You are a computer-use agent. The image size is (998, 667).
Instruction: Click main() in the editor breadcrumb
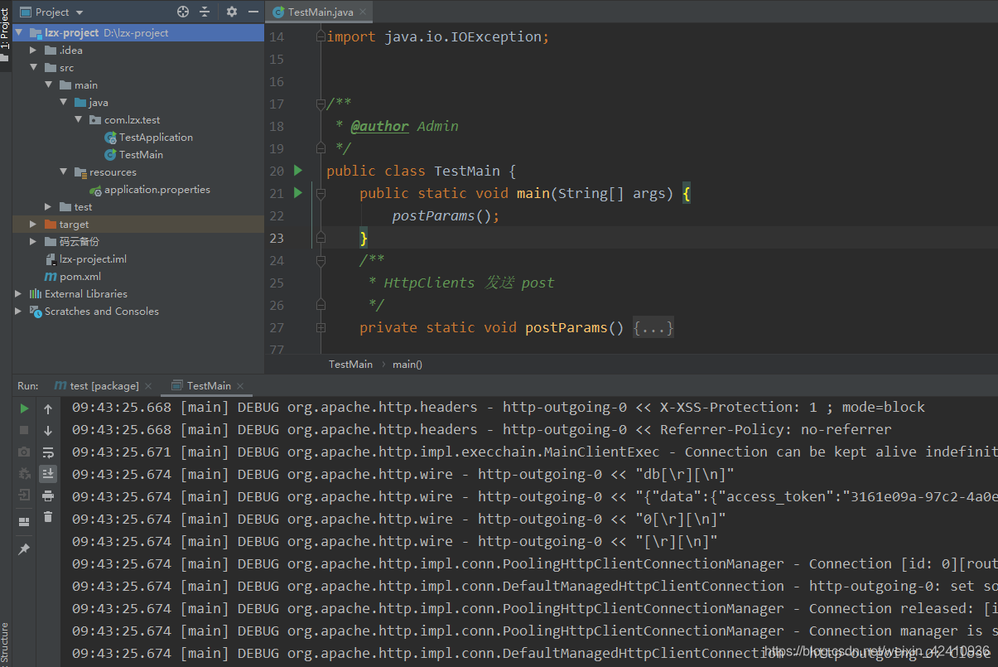(407, 364)
